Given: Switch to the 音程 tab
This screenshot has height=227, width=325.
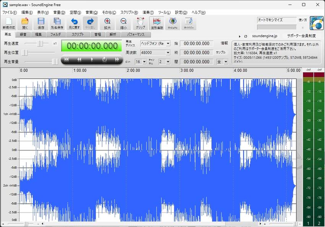Looking at the screenshot, I should [97, 35].
